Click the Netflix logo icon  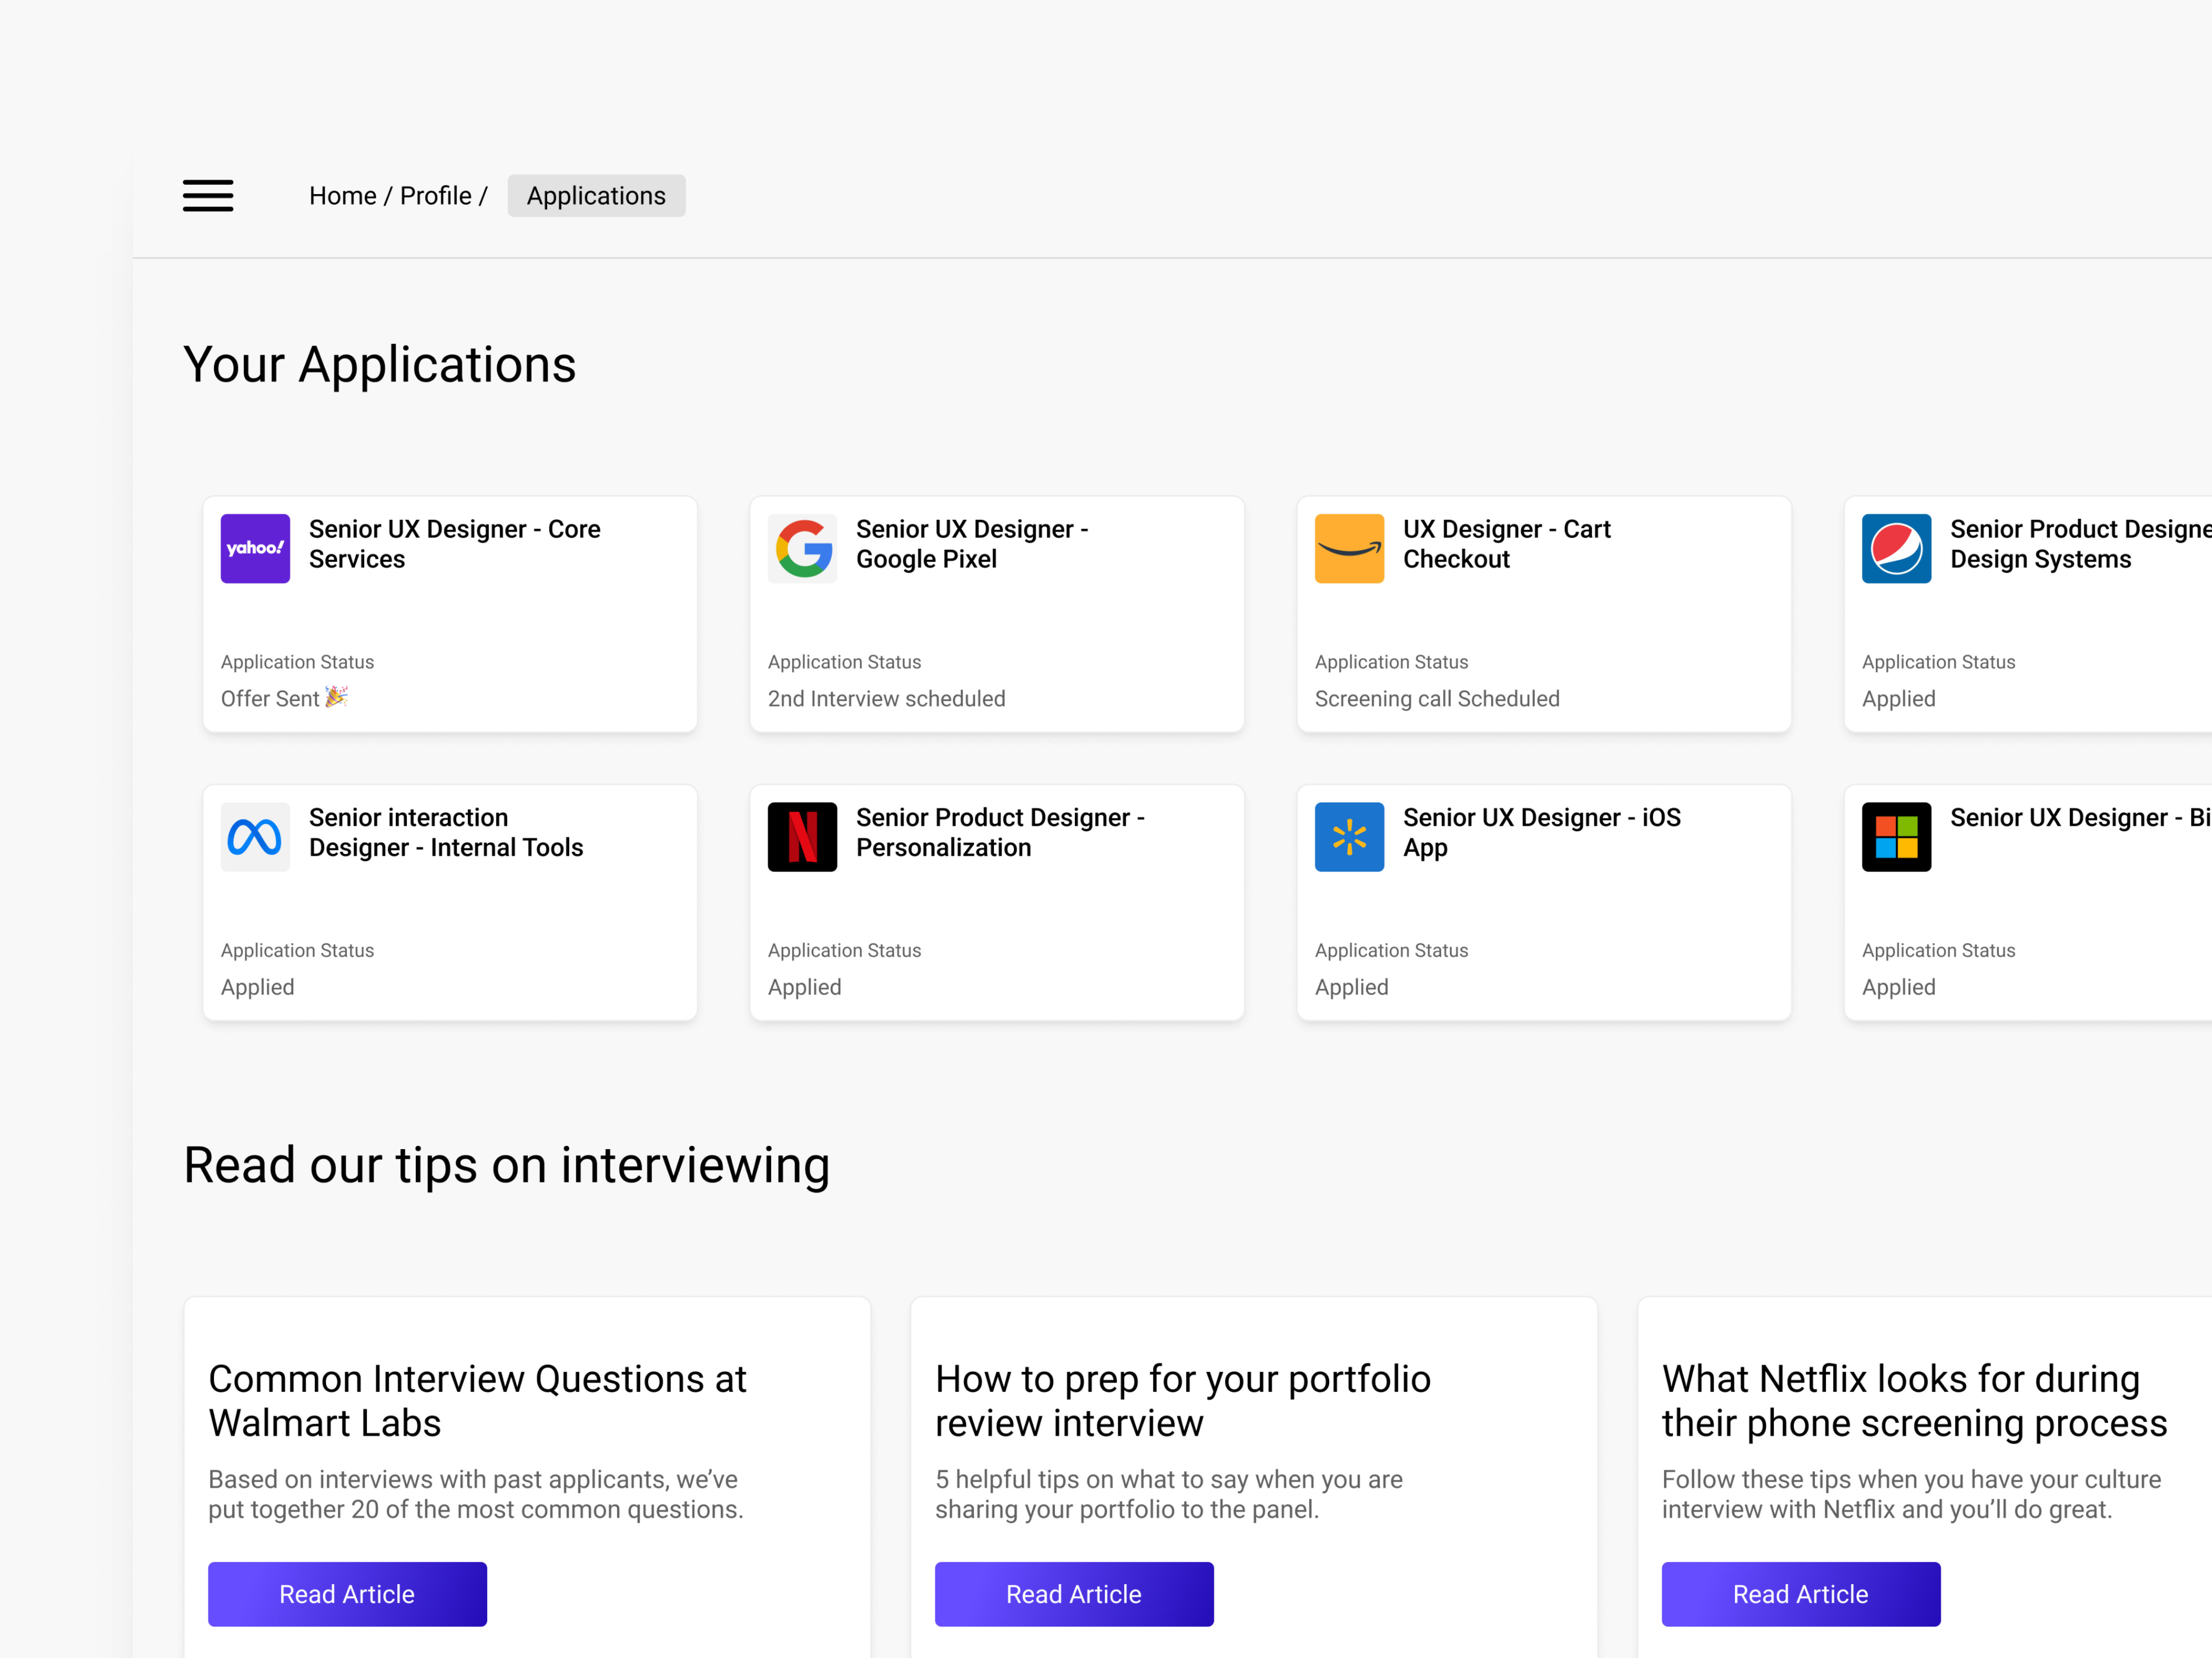pos(802,837)
